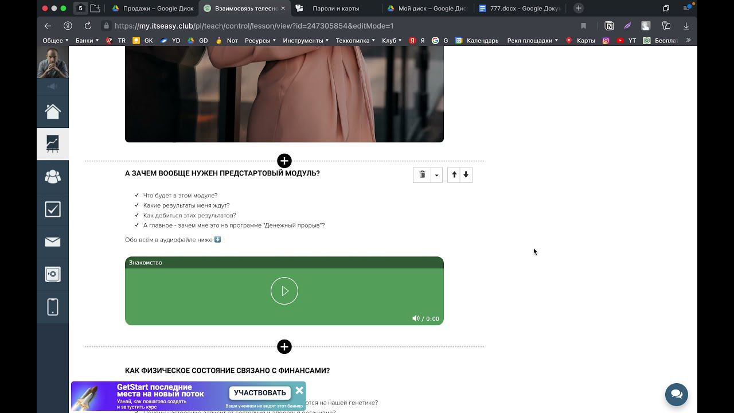Expand the Банки bookmarks folder
Image resolution: width=734 pixels, height=413 pixels.
87,41
